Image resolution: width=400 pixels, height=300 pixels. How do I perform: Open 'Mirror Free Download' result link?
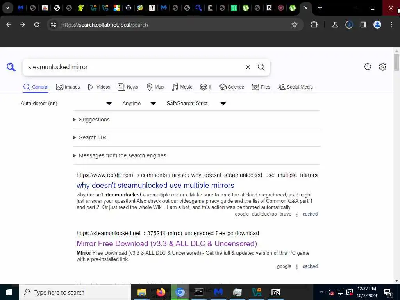166,244
